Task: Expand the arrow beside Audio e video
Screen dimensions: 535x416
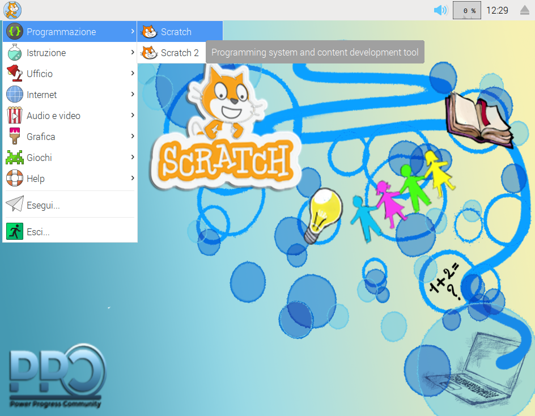Action: (x=133, y=115)
